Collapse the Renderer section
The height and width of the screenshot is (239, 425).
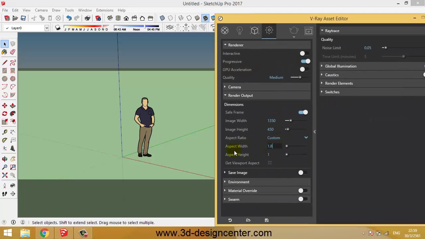click(x=266, y=45)
